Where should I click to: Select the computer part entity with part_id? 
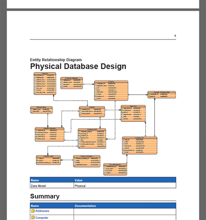[x=140, y=146]
